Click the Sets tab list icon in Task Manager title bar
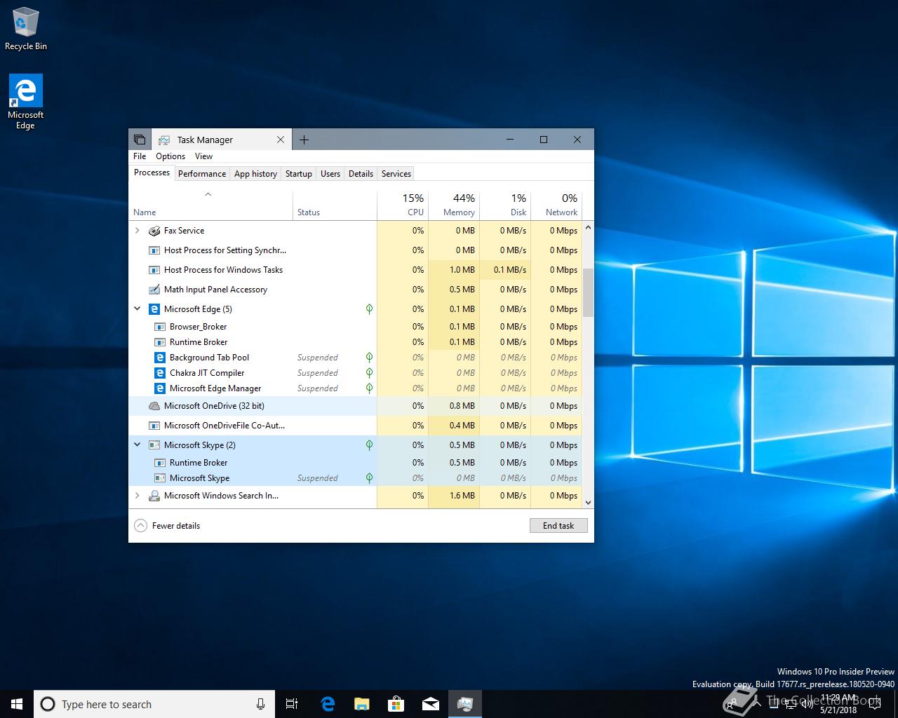This screenshot has height=718, width=898. tap(140, 140)
